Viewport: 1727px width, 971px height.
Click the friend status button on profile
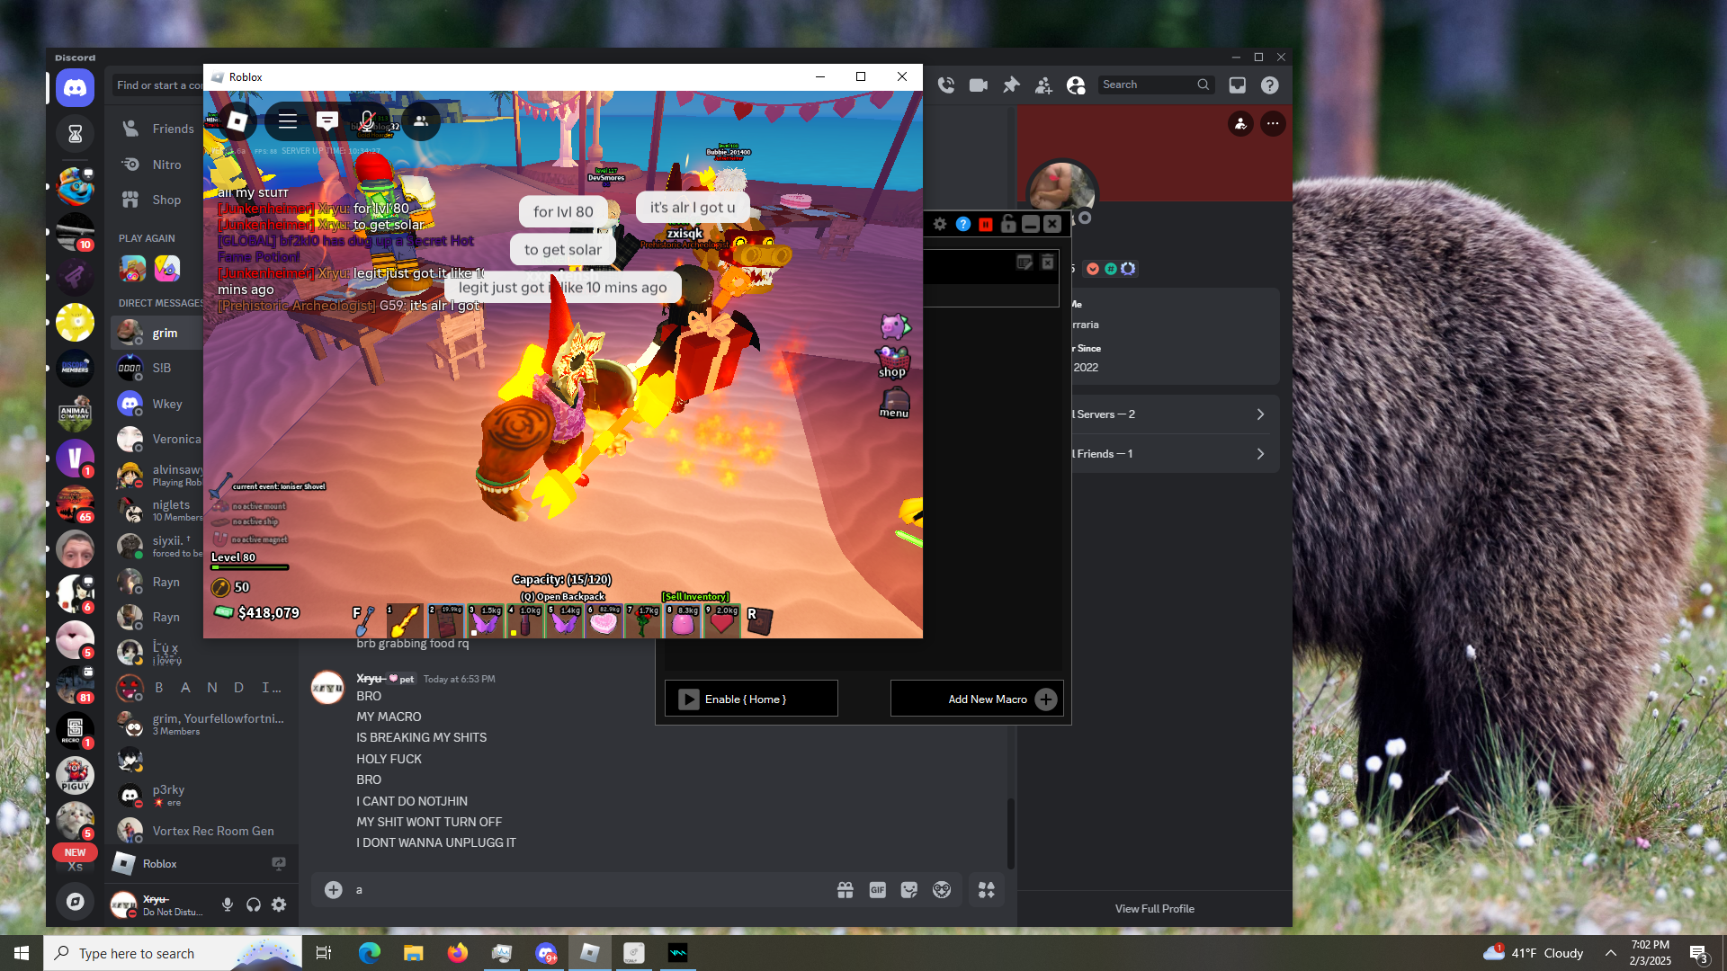(1240, 123)
